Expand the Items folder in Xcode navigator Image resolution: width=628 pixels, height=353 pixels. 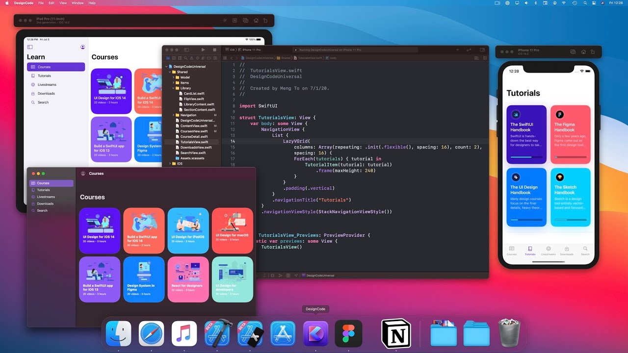click(x=174, y=83)
